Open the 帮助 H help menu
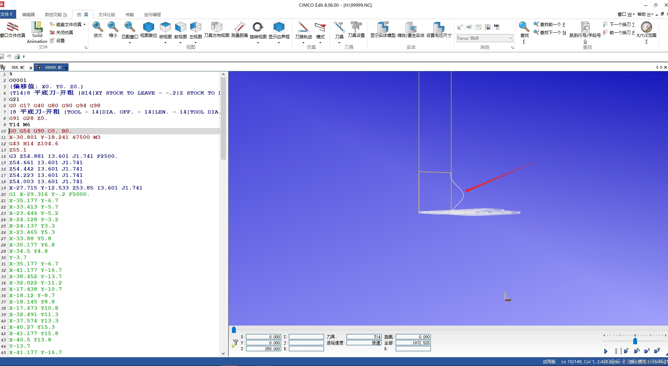Screen dimensions: 668x366 [646, 14]
